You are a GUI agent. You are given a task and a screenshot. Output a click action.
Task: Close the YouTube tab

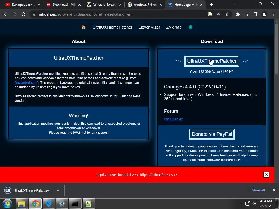(39, 5)
